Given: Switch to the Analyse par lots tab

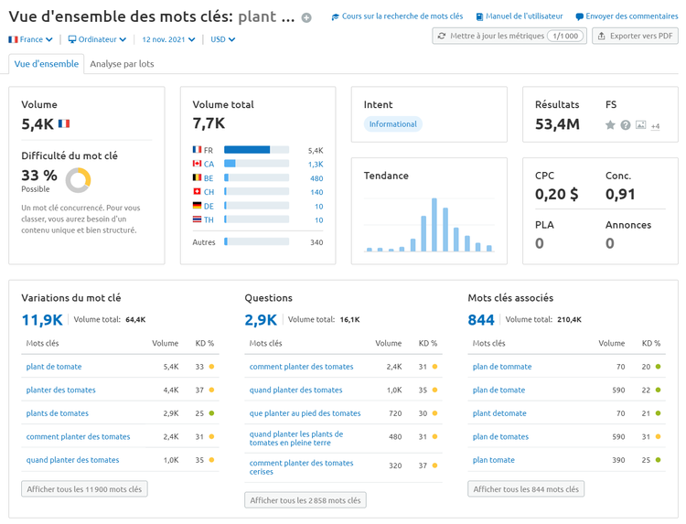Looking at the screenshot, I should (x=122, y=64).
